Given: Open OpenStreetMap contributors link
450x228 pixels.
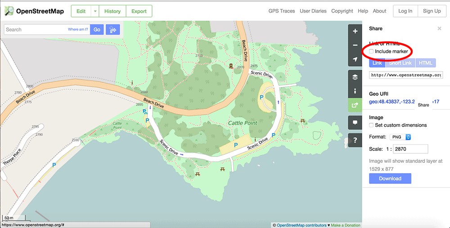Looking at the screenshot, I should point(301,225).
